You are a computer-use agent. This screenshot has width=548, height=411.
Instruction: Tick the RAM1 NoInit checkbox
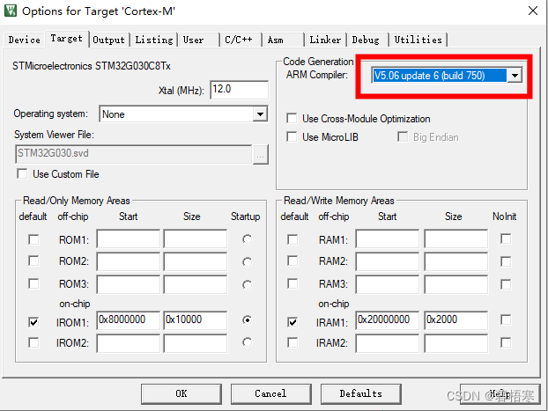[506, 239]
